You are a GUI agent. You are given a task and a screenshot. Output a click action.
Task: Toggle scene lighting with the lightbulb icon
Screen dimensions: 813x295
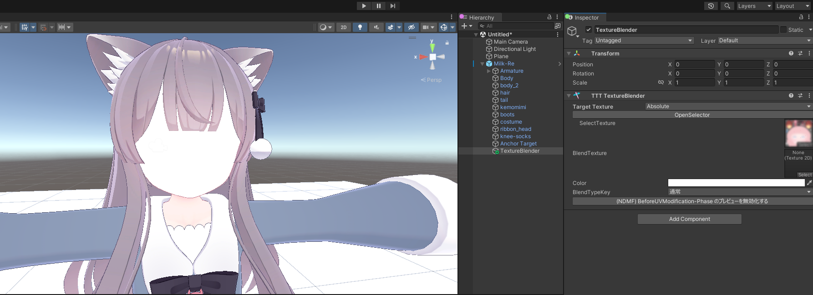(360, 27)
